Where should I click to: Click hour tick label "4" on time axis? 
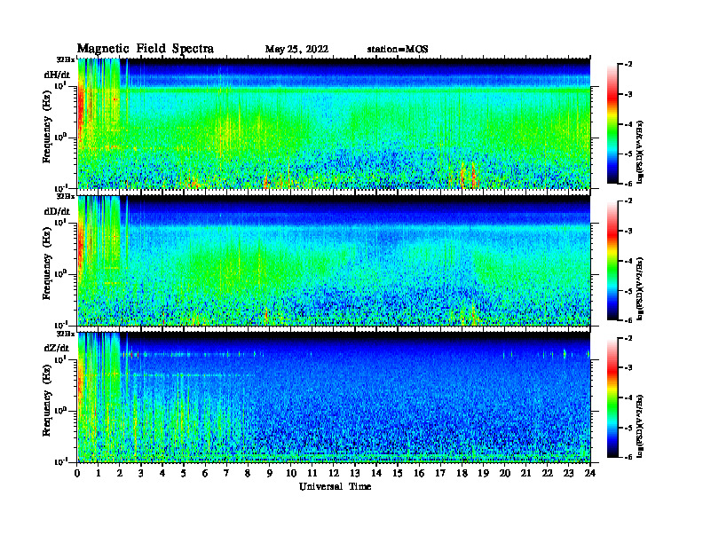162,473
